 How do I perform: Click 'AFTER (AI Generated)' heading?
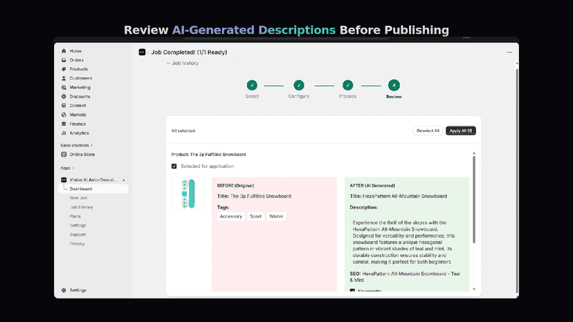[372, 185]
